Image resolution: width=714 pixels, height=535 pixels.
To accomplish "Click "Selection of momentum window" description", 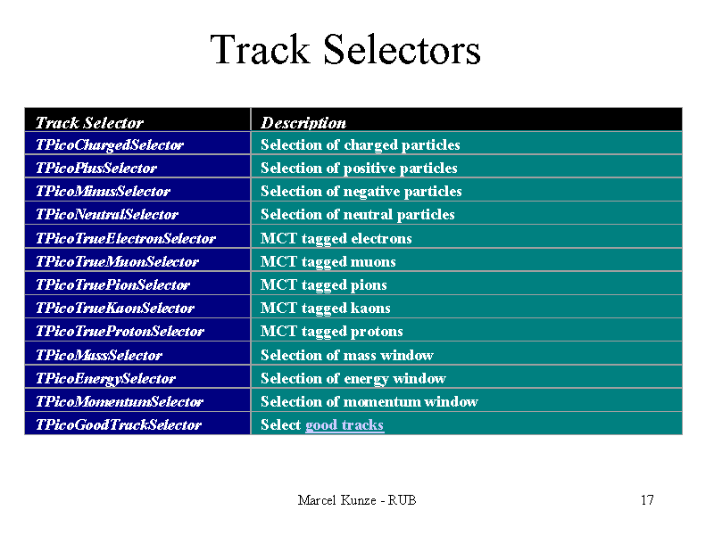I will [x=369, y=401].
